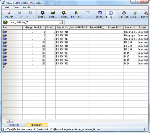
Task: Click the Bauteil.N... column header
Action: 131,27
